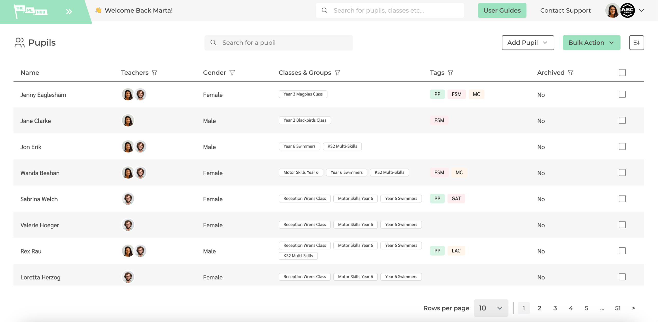Image resolution: width=658 pixels, height=322 pixels.
Task: Open the Teachers column filter
Action: coord(154,73)
